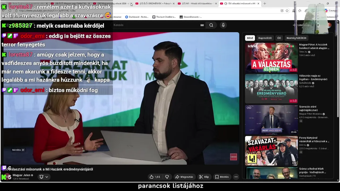Click the Dashboard - Restre... bookmark

click(137, 17)
